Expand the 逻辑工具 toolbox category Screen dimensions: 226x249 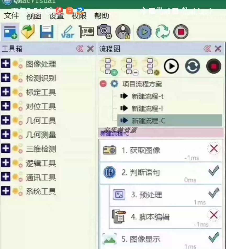(x=6, y=162)
